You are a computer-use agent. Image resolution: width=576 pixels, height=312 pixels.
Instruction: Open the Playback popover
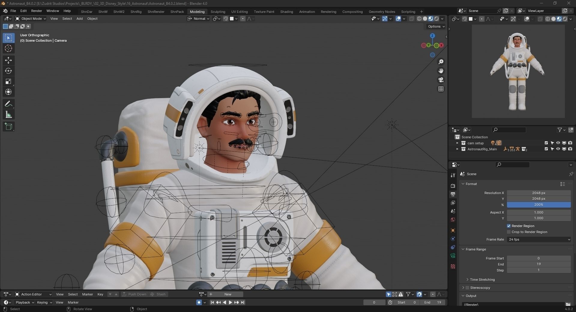(x=25, y=302)
